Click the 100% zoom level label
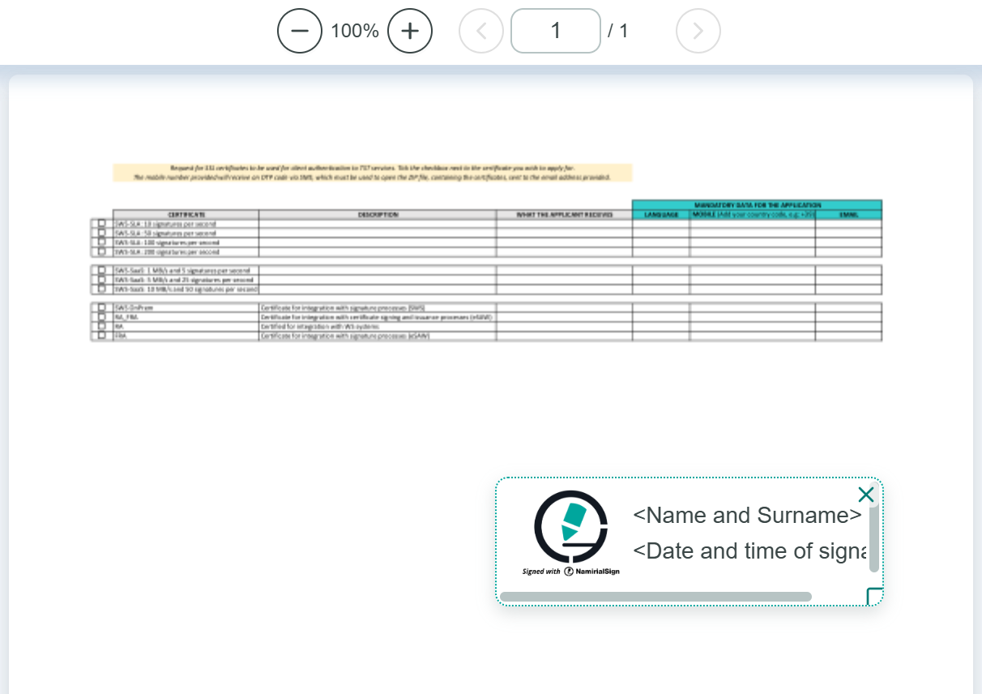Screen dimensions: 982x694 coord(355,31)
